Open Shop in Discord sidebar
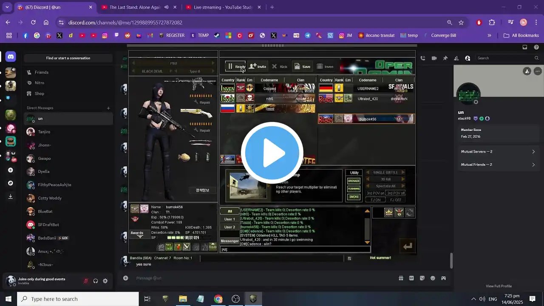Image resolution: width=544 pixels, height=306 pixels. click(68, 93)
